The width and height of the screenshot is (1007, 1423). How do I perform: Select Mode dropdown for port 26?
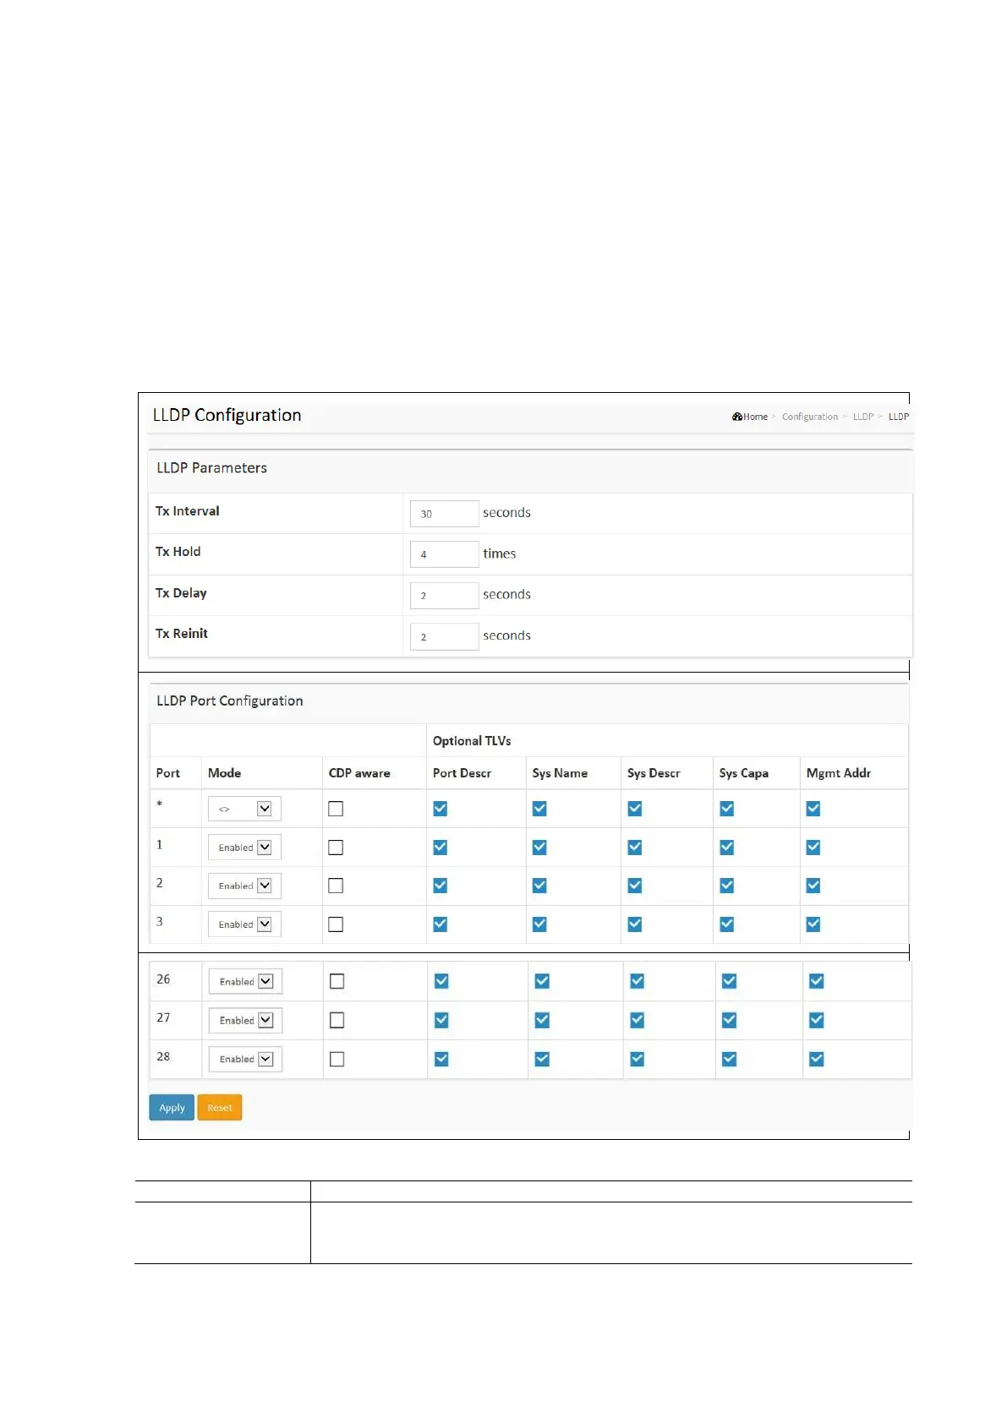pyautogui.click(x=245, y=981)
